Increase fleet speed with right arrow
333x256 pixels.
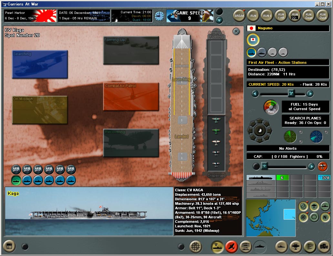(x=310, y=93)
